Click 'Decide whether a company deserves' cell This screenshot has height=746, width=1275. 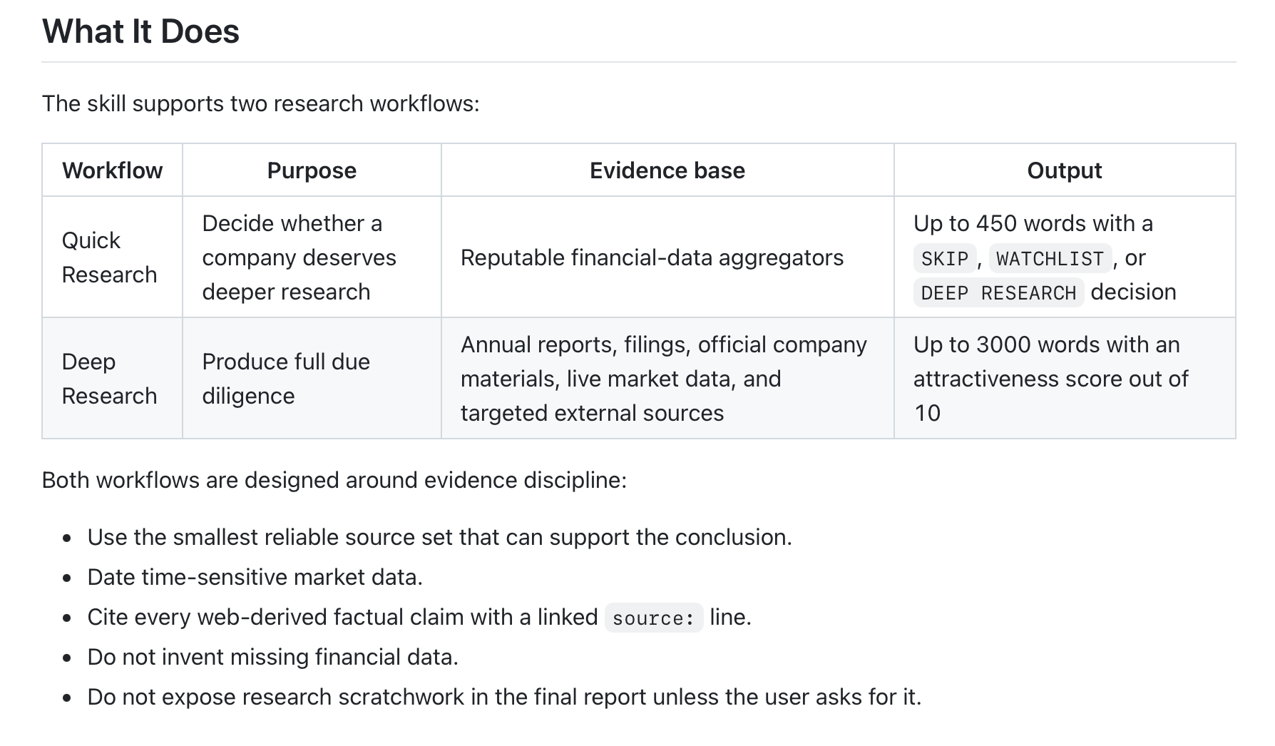312,257
